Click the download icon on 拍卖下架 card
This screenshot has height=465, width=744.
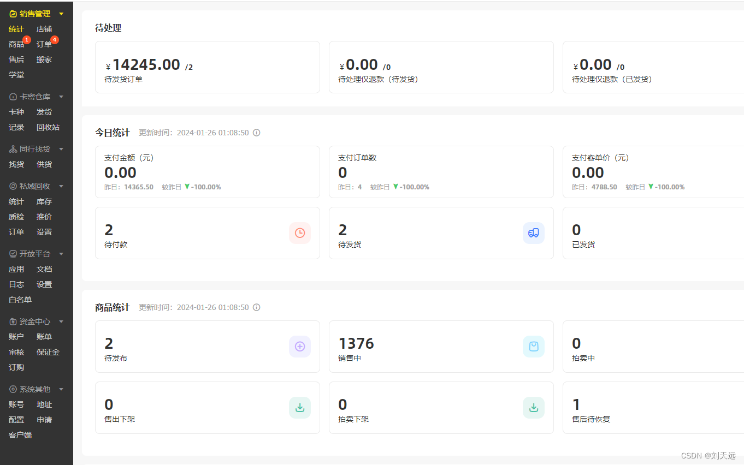pos(534,408)
